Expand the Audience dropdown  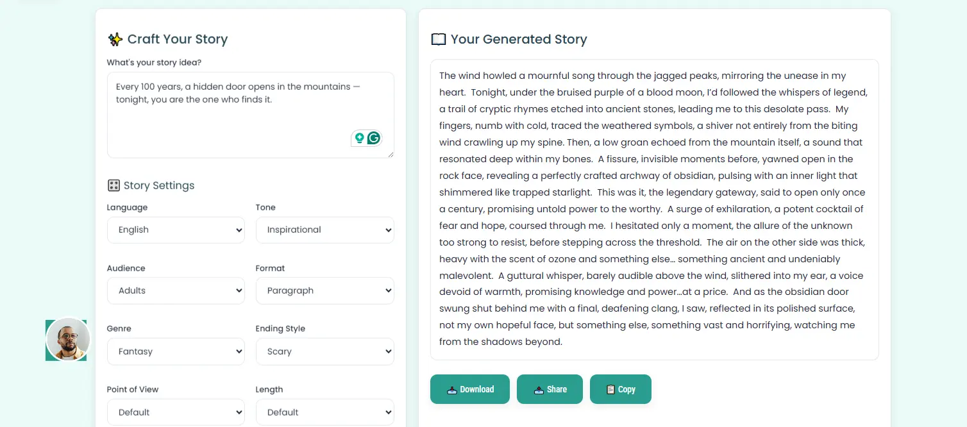click(x=176, y=290)
